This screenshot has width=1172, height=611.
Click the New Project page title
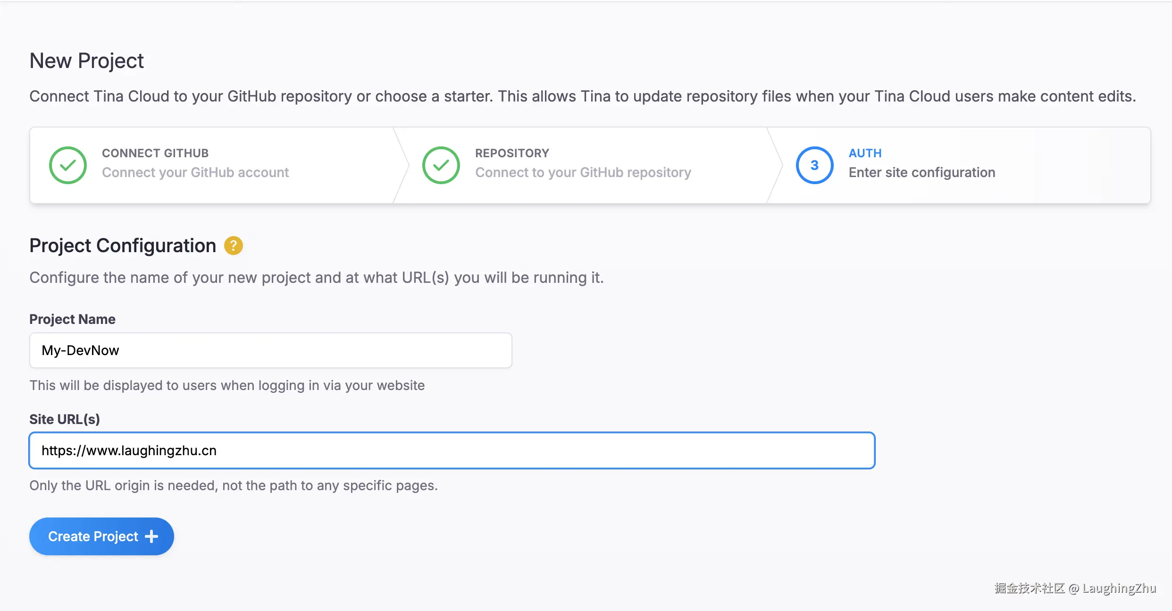(x=87, y=61)
